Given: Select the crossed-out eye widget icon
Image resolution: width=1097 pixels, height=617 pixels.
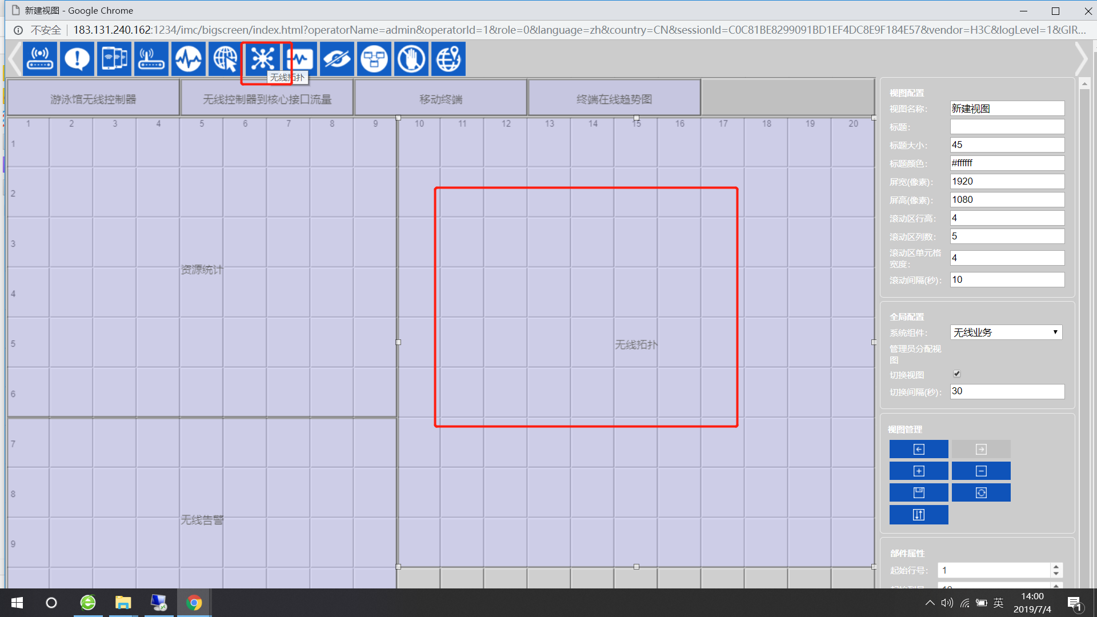Looking at the screenshot, I should [337, 58].
